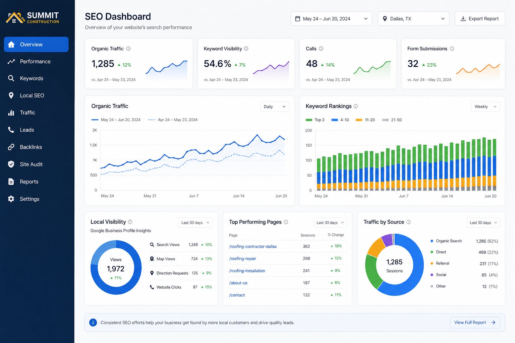The height and width of the screenshot is (343, 515).
Task: Open the Backlinks page
Action: point(36,147)
